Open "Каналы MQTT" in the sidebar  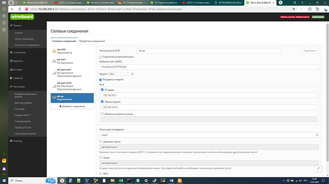tap(23, 115)
